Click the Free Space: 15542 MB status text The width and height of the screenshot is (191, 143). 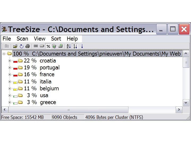coord(22,117)
